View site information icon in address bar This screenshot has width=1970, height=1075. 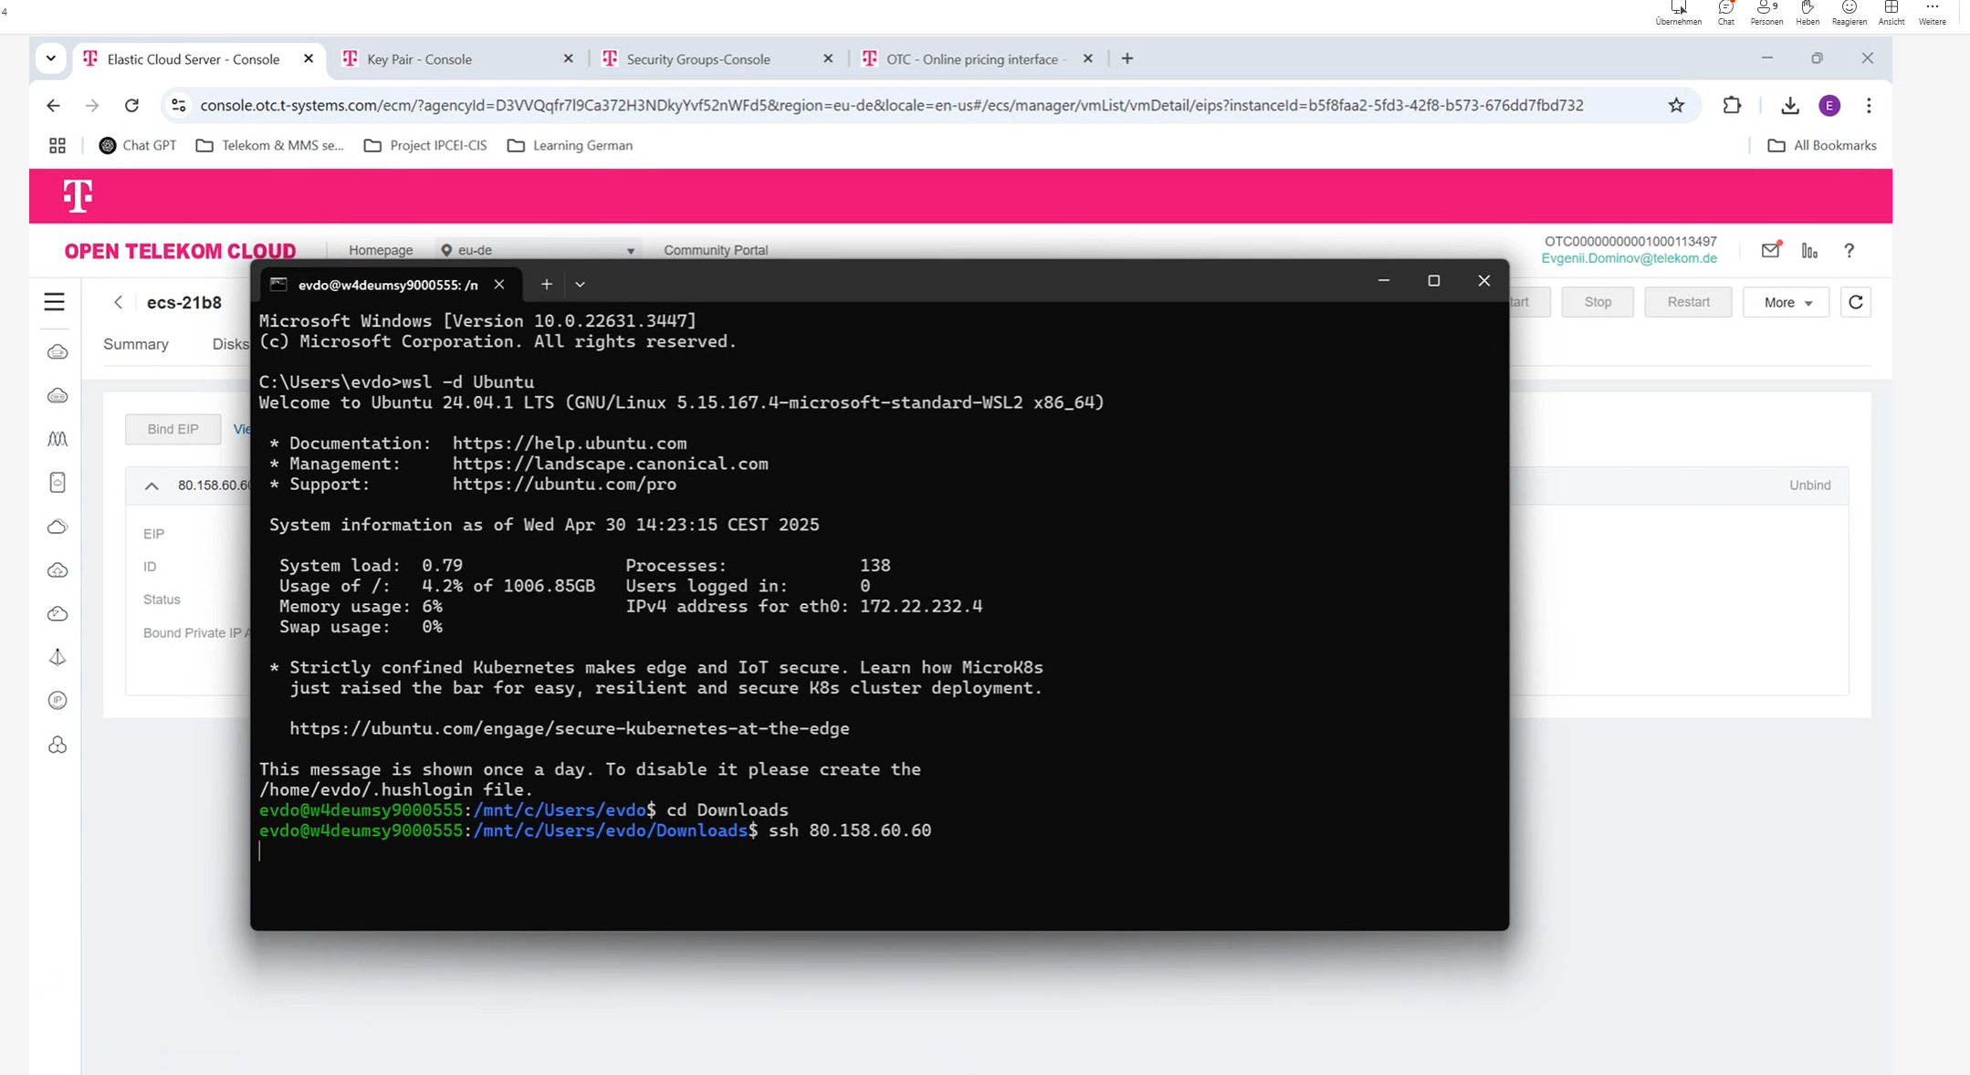coord(179,106)
